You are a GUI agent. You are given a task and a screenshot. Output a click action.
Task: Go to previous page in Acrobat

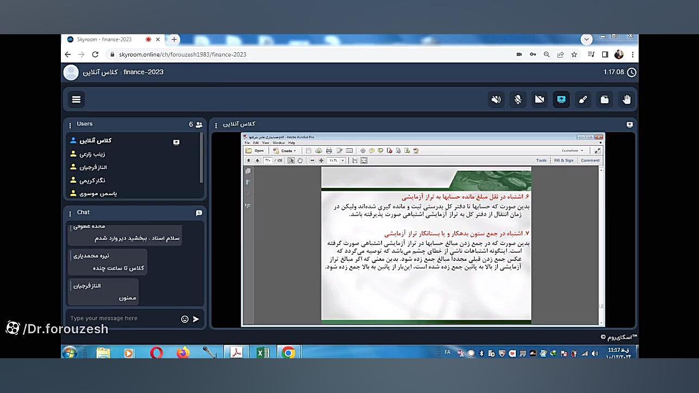248,160
